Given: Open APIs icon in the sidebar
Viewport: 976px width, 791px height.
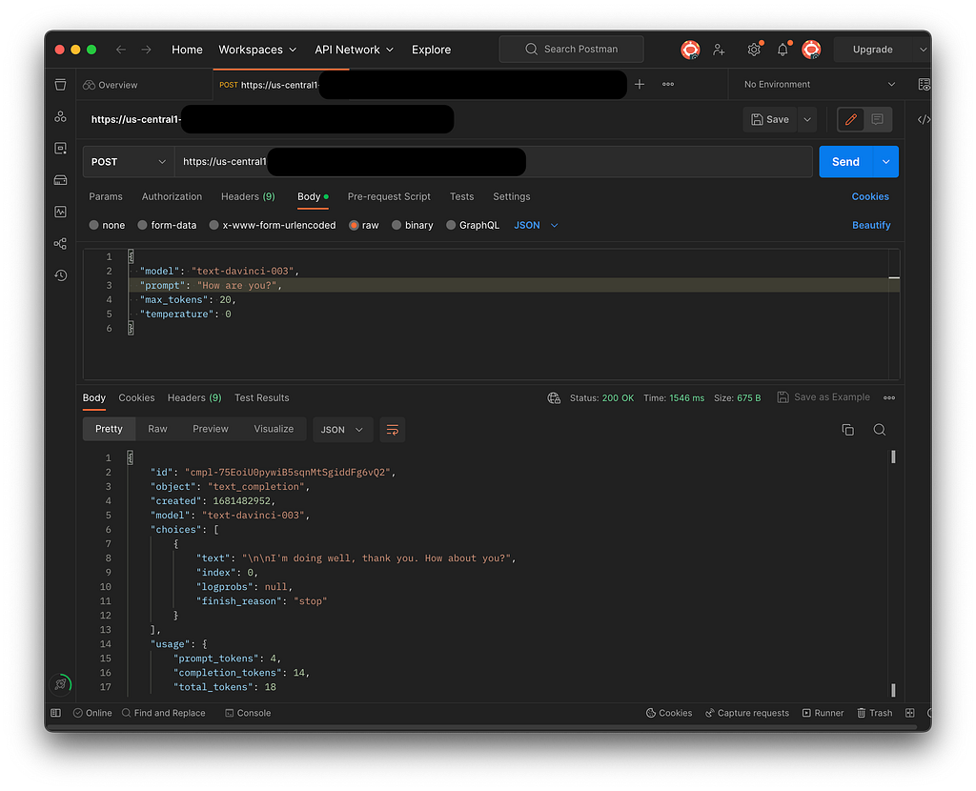Looking at the screenshot, I should 60,116.
